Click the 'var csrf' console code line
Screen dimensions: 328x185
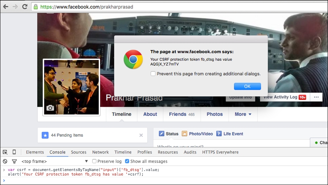(x=83, y=169)
